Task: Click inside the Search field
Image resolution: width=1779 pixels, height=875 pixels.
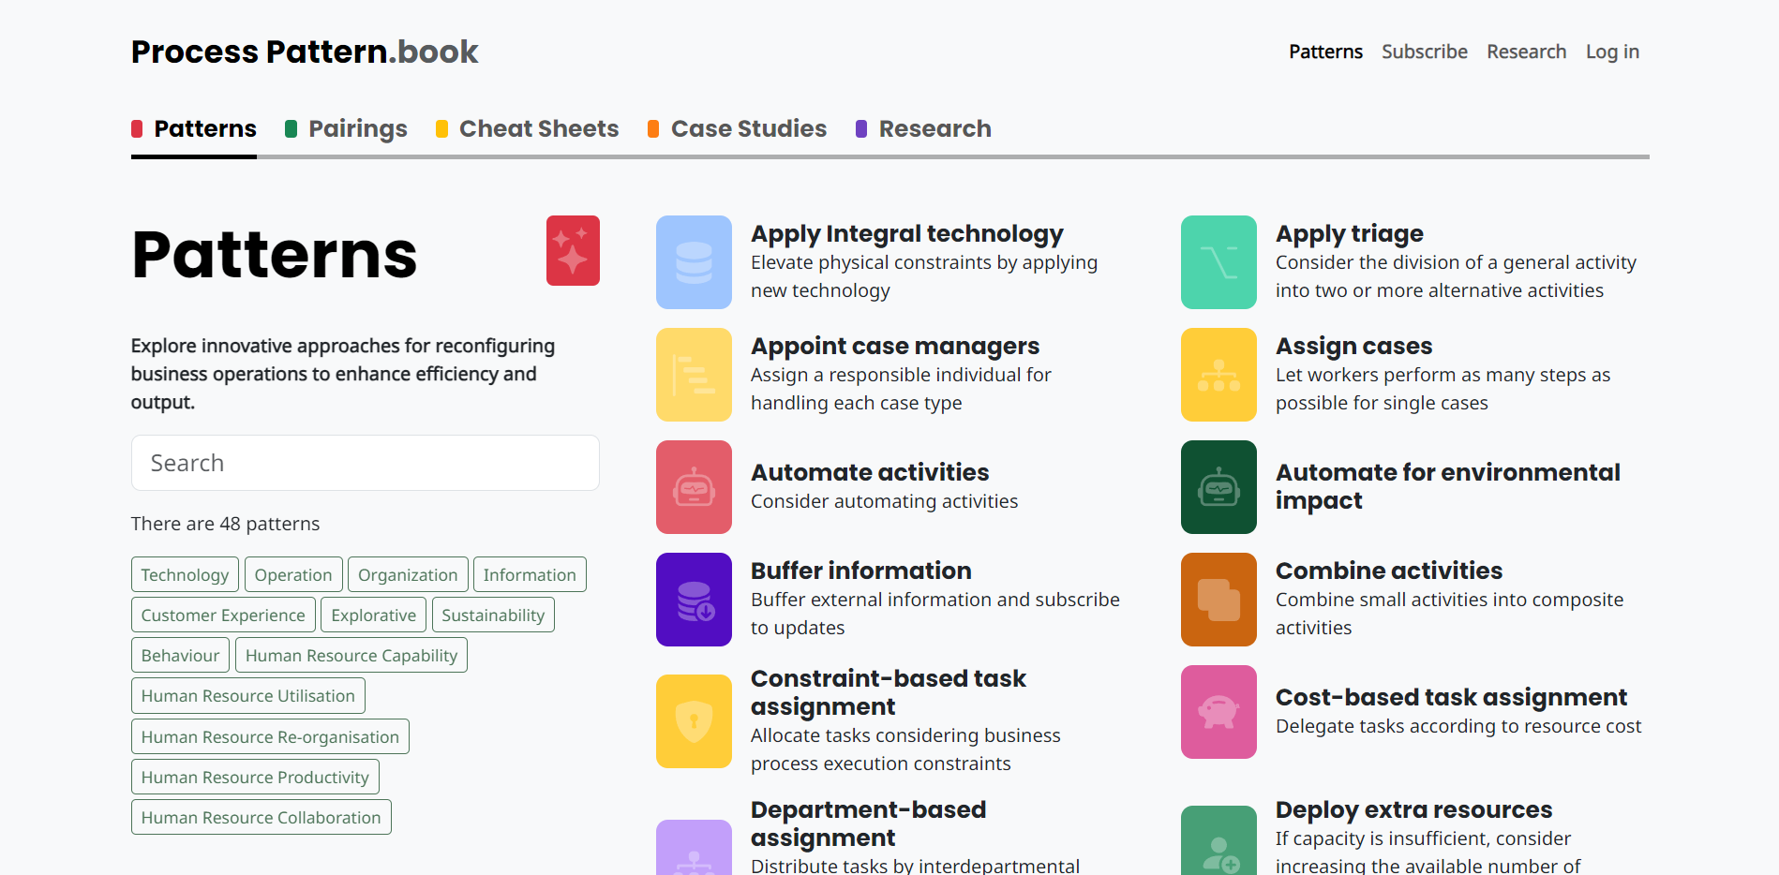Action: point(365,463)
